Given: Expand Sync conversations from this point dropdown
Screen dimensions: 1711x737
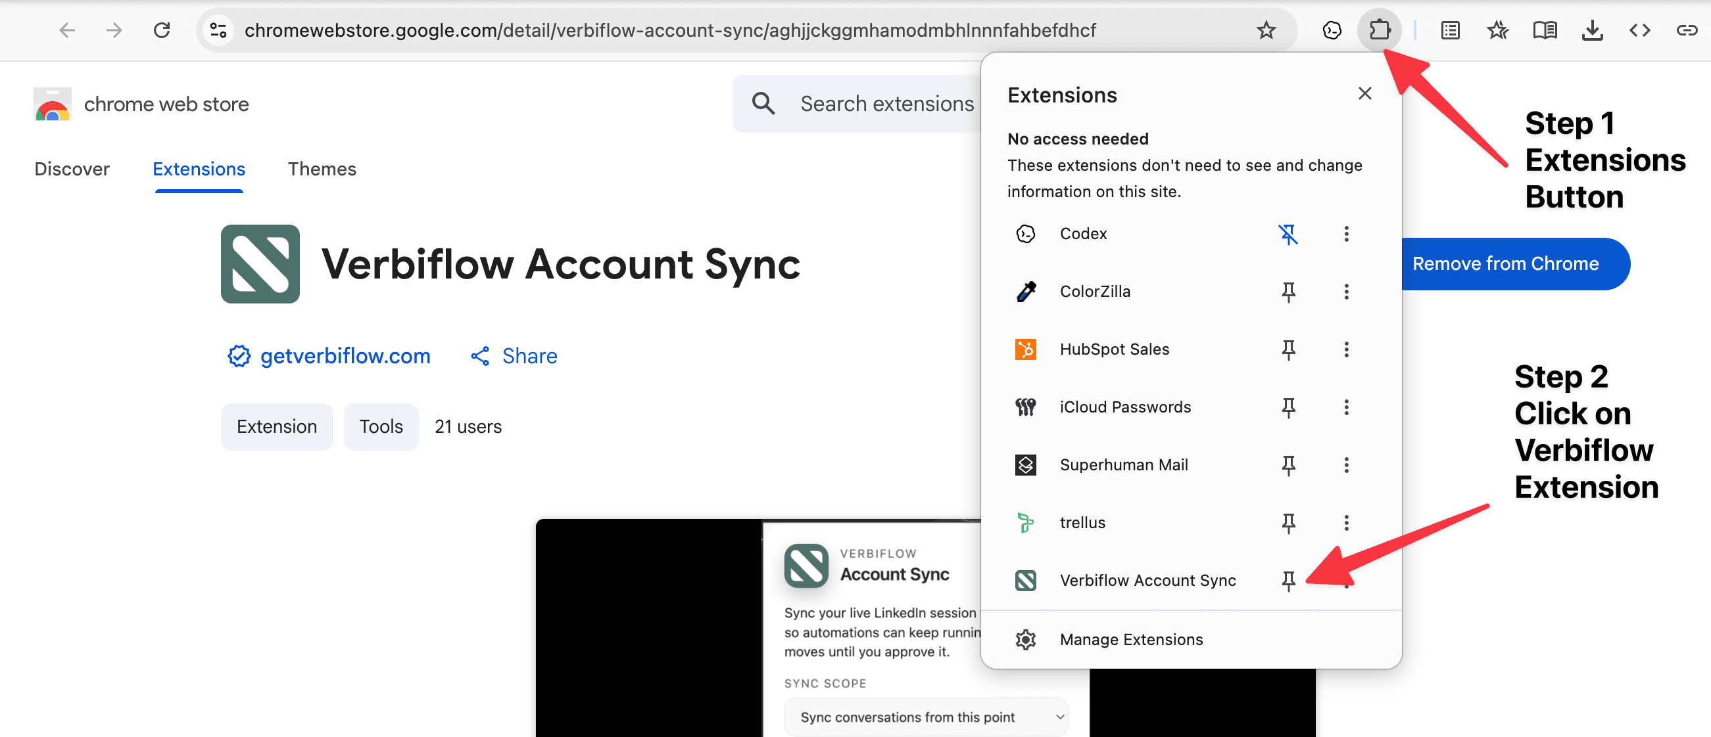Looking at the screenshot, I should (926, 717).
